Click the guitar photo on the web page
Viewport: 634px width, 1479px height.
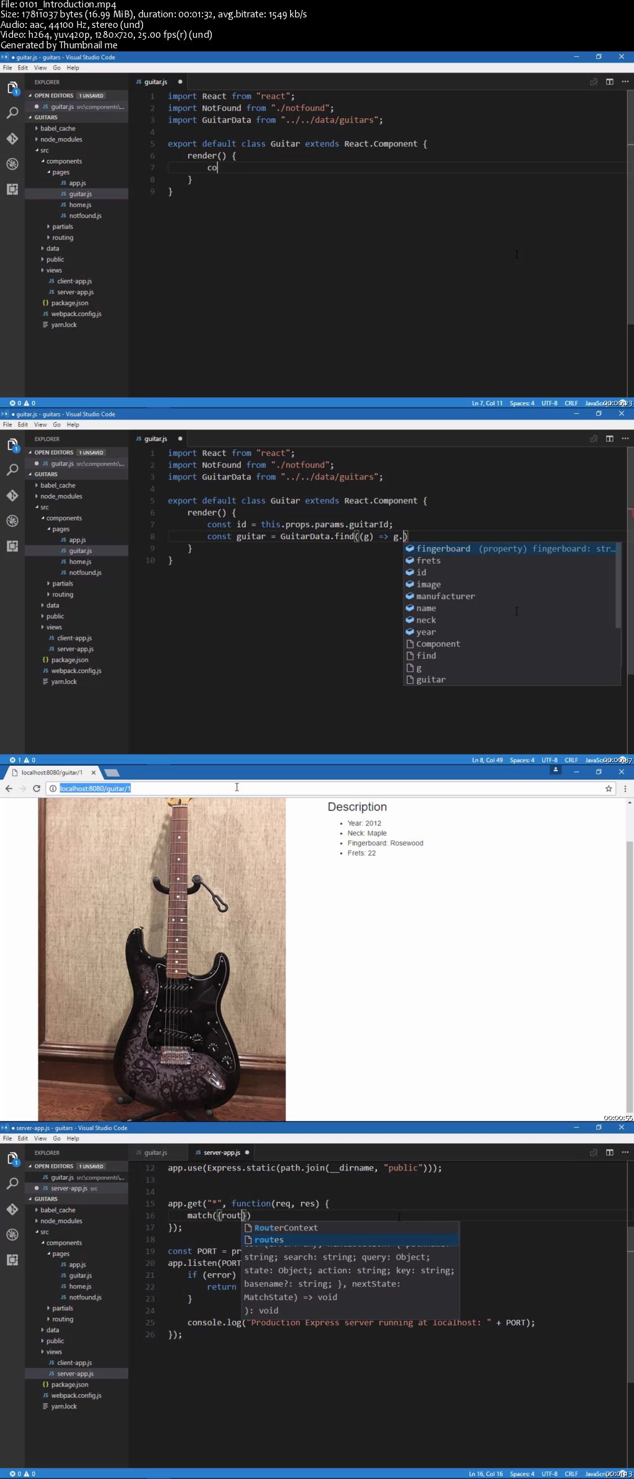click(x=162, y=959)
